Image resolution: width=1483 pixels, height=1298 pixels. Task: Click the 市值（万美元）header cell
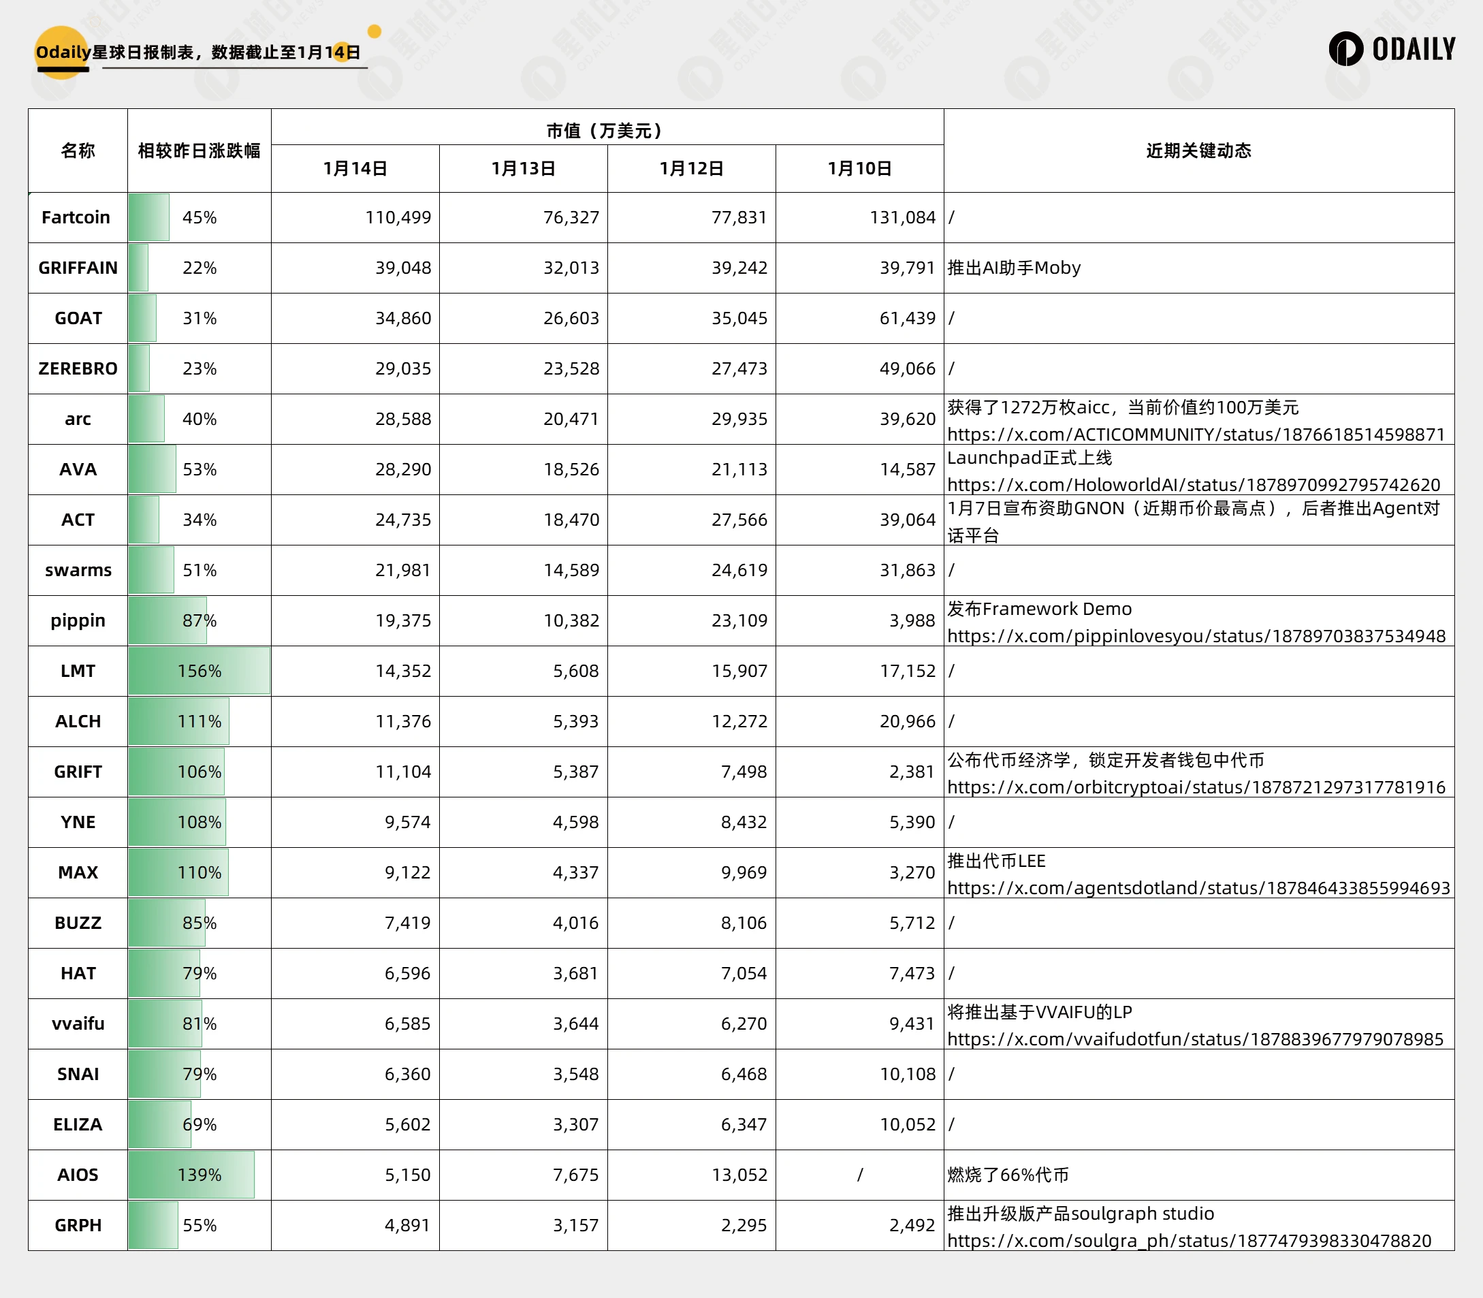[x=607, y=130]
